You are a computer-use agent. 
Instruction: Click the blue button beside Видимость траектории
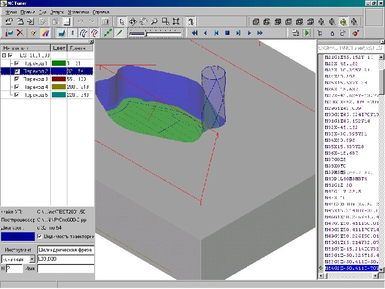click(18, 236)
